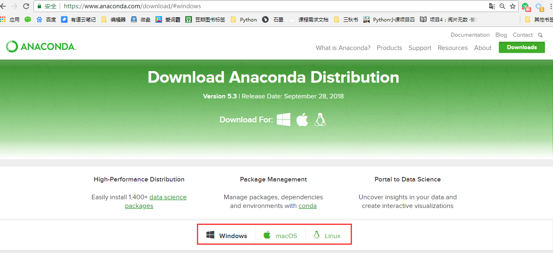Click the Apple logo beside Download For
Image resolution: width=553 pixels, height=253 pixels.
(x=302, y=119)
